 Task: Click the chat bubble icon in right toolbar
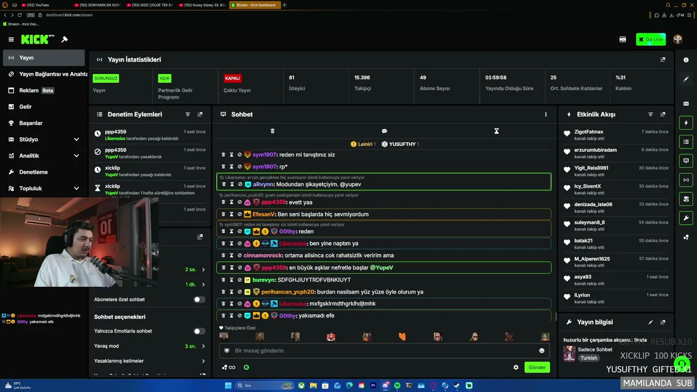pos(686,161)
